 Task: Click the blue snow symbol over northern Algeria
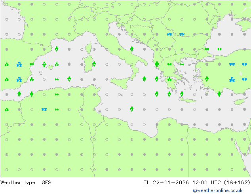[44, 110]
